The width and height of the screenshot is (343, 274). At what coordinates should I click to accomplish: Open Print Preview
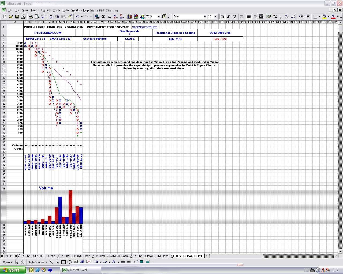37,17
